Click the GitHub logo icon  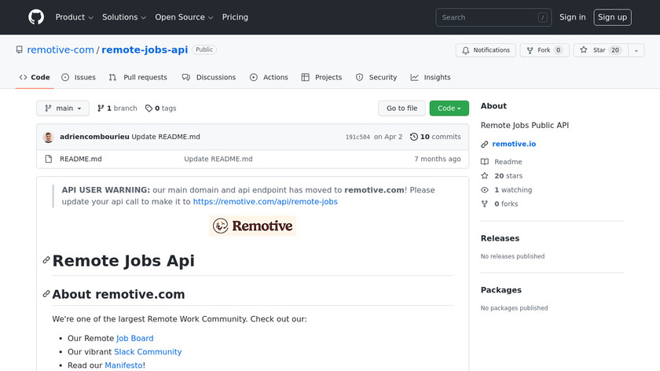tap(36, 17)
